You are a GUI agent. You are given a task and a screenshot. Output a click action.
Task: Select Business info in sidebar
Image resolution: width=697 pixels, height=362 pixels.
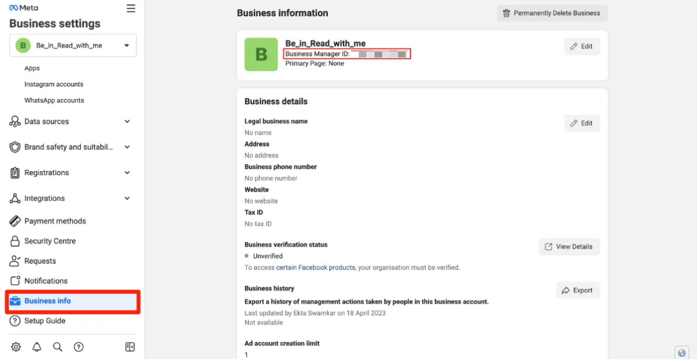pyautogui.click(x=73, y=301)
